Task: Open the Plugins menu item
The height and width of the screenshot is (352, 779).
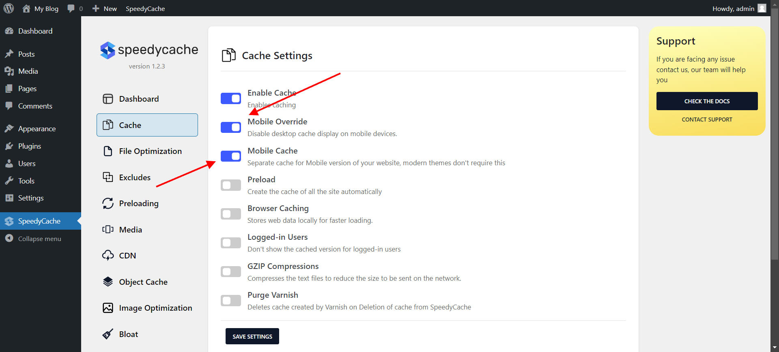Action: [41, 146]
